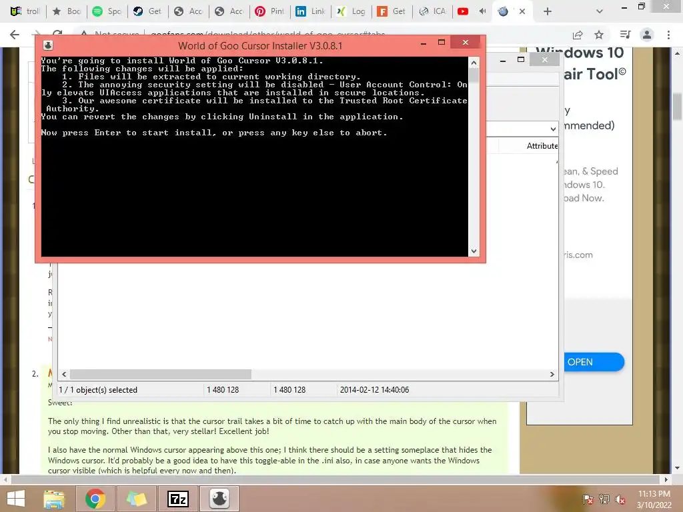Open Chrome's tab search dropdown chevron
Viewport: 683px width, 512px height.
click(x=600, y=11)
